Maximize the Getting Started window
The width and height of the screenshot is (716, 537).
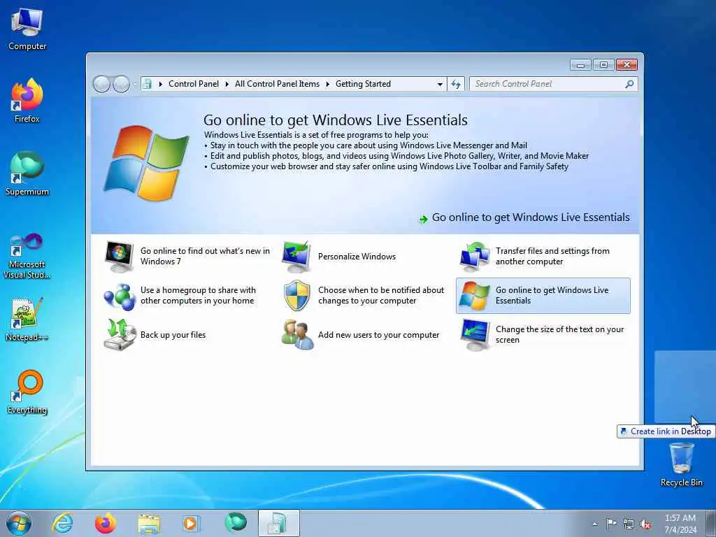click(603, 65)
